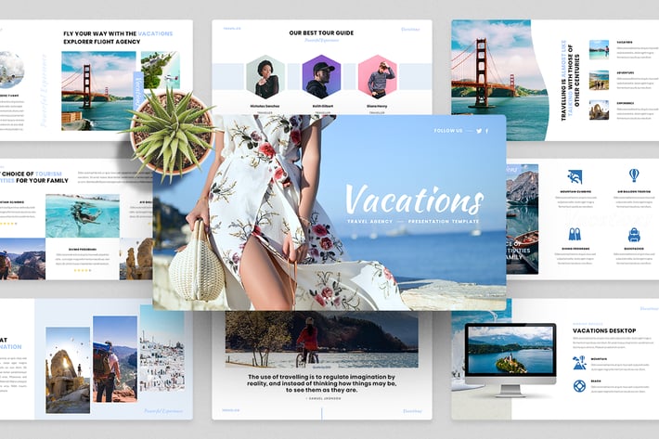Click the mountain lake boat photo
The width and height of the screenshot is (659, 439).
point(523,219)
